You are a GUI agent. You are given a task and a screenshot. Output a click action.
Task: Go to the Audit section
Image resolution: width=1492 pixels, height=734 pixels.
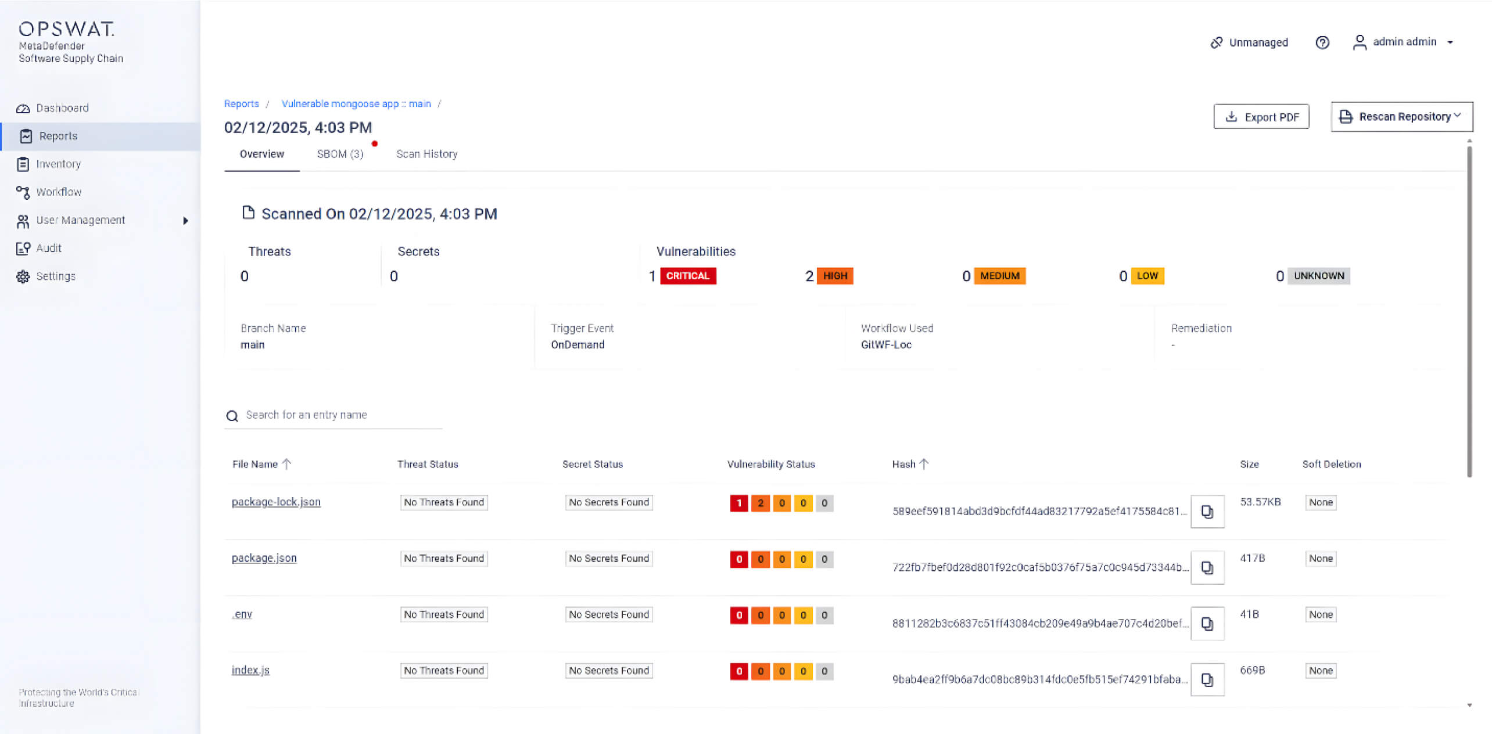tap(48, 248)
